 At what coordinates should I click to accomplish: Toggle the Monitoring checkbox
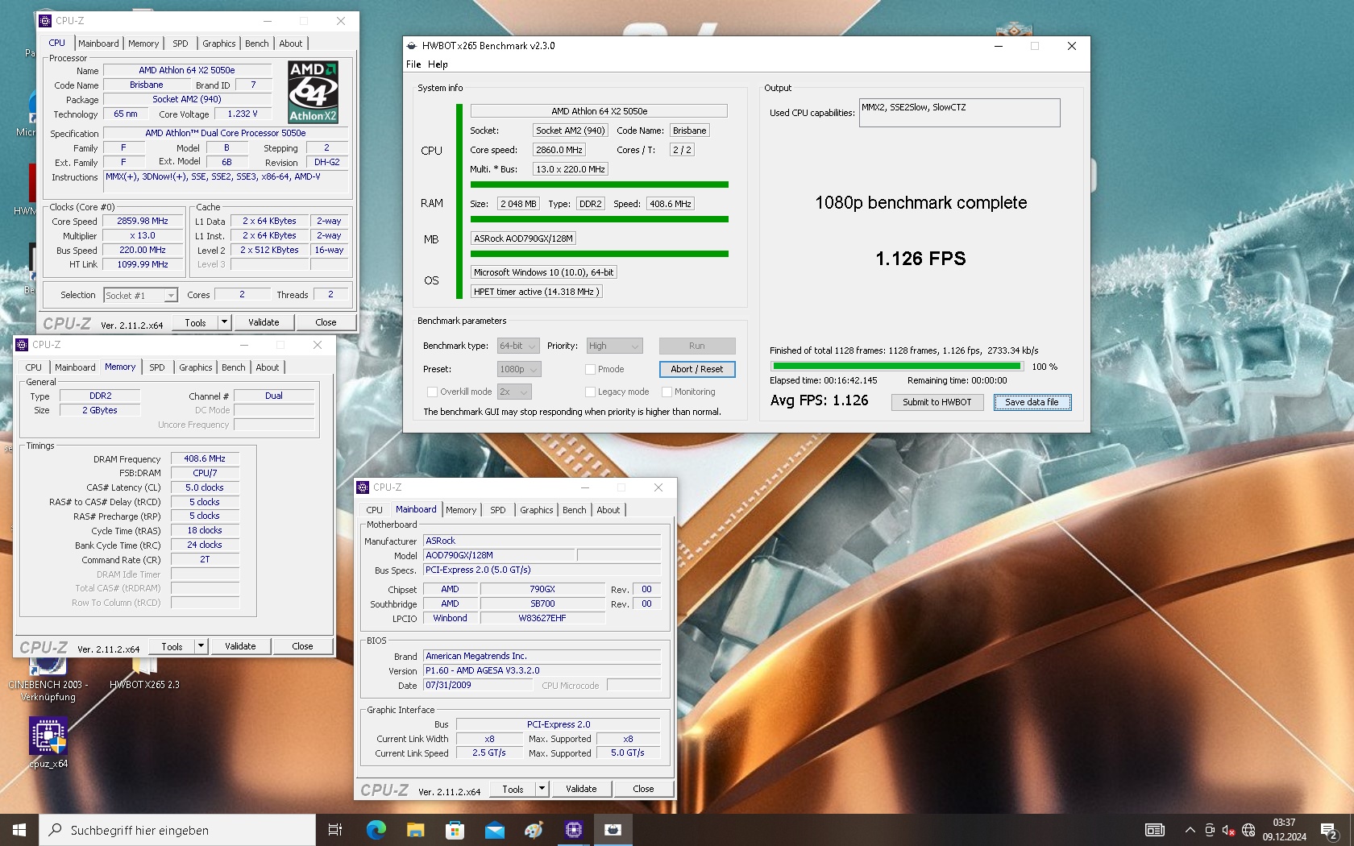[x=667, y=392]
